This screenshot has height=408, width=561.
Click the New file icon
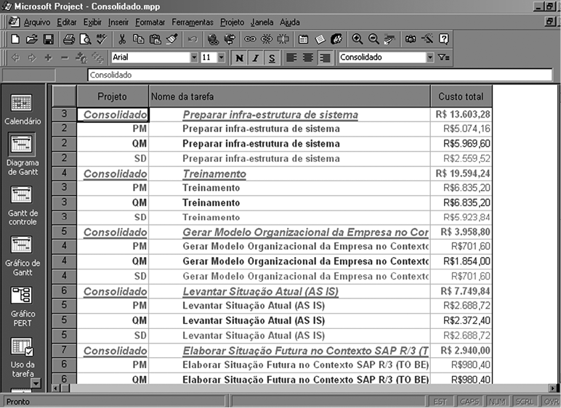coord(15,39)
